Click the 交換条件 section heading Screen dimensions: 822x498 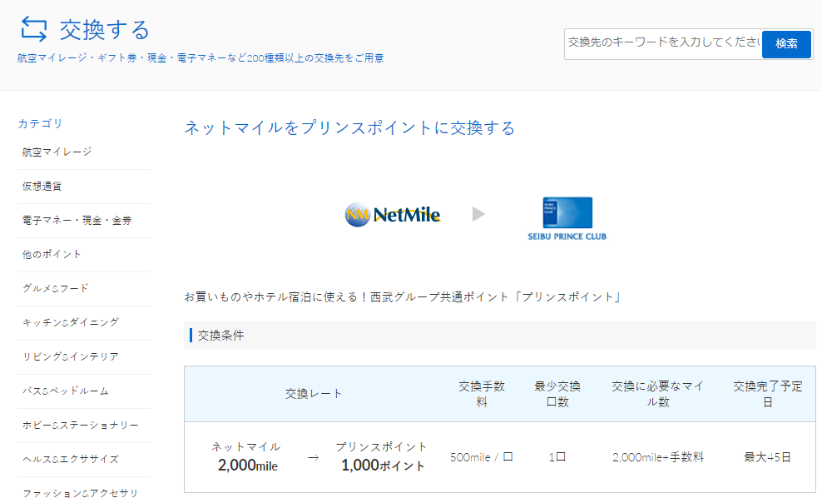220,336
